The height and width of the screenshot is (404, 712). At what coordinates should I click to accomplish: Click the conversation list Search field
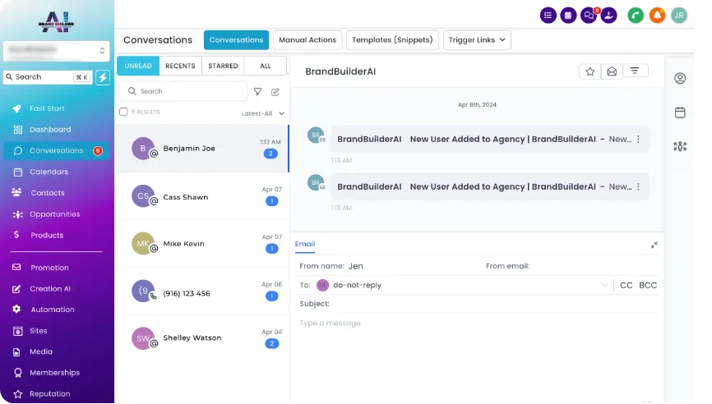pos(183,91)
